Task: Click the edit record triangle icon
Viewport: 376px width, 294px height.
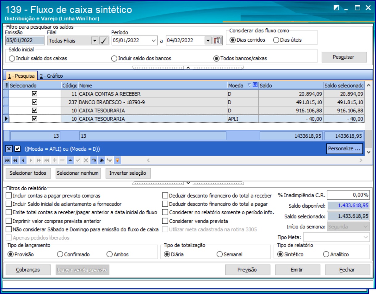Action: click(70, 160)
